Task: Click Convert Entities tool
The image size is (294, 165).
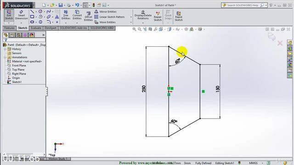Action: 77,15
